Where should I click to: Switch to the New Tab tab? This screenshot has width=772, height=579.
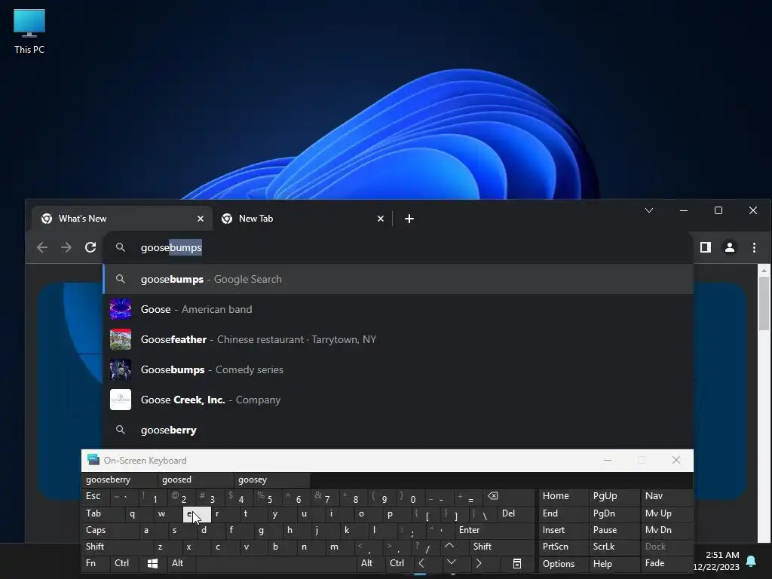tap(302, 219)
